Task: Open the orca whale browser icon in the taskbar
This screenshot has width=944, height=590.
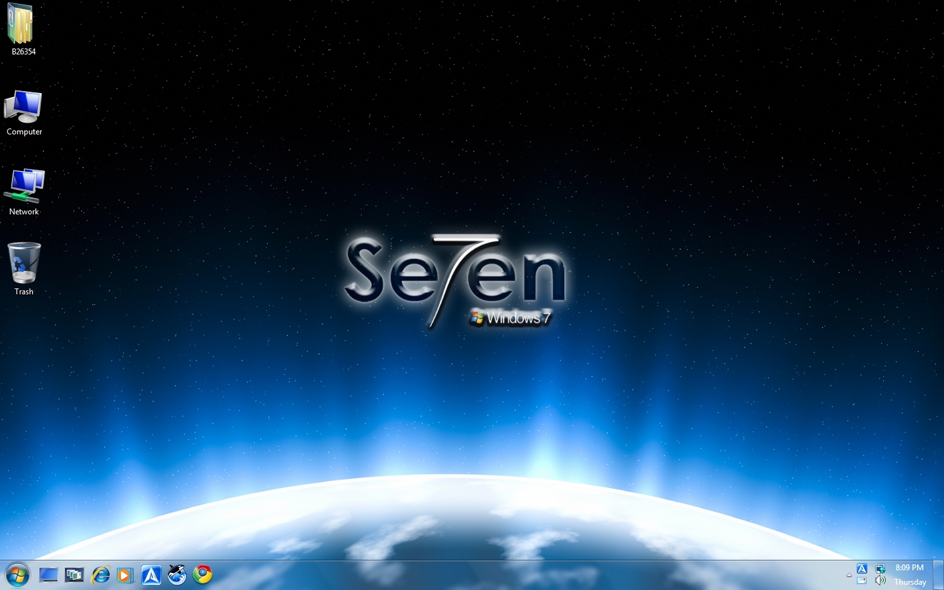Action: pos(177,575)
